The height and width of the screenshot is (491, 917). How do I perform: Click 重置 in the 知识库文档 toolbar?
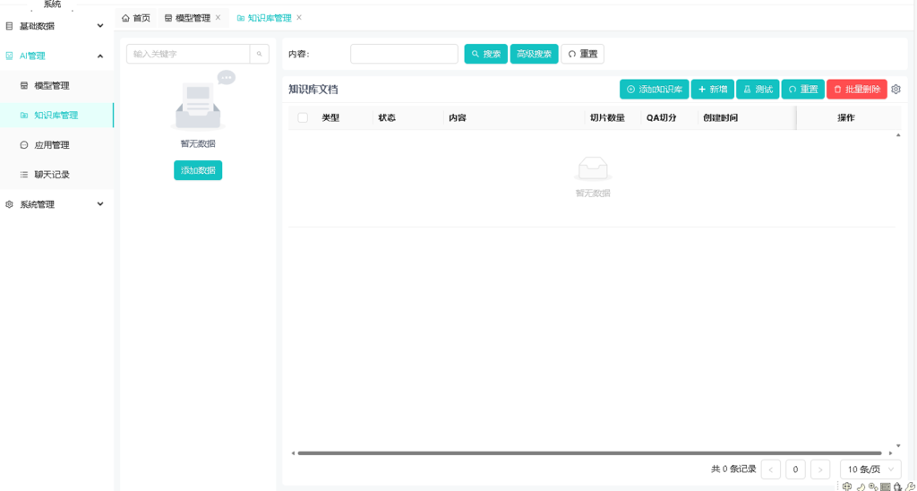pyautogui.click(x=803, y=90)
